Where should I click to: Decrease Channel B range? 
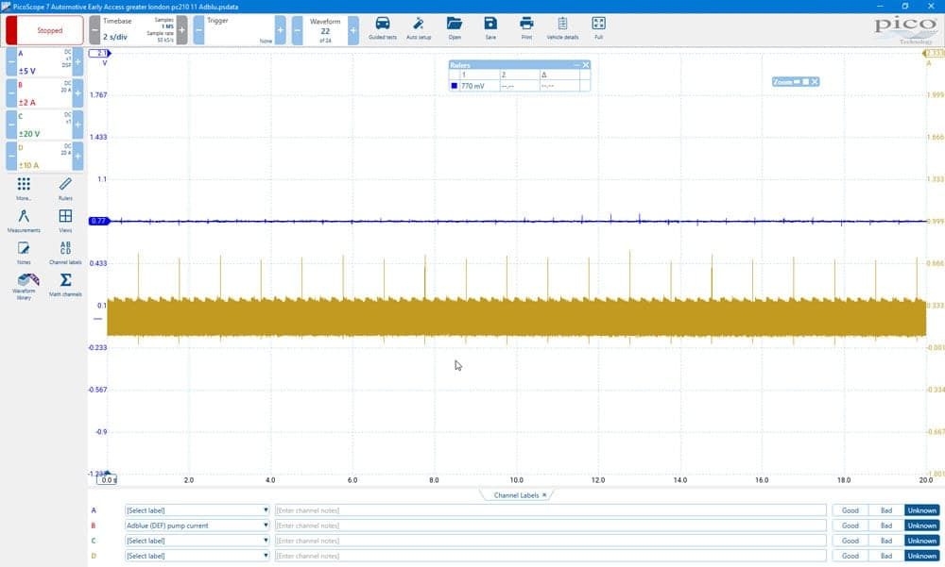(x=11, y=93)
